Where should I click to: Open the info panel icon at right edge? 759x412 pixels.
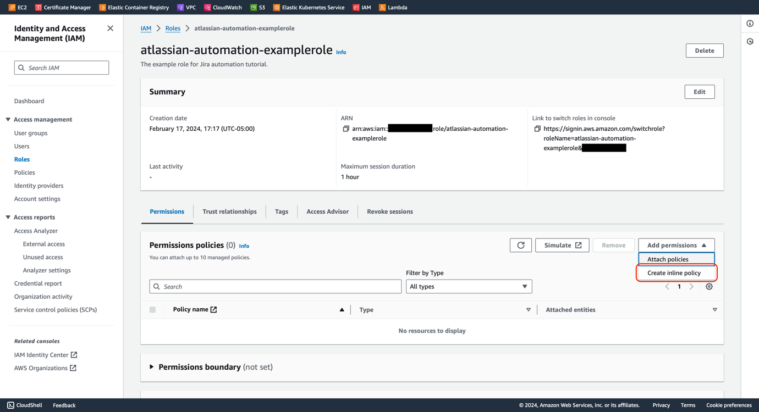[750, 24]
